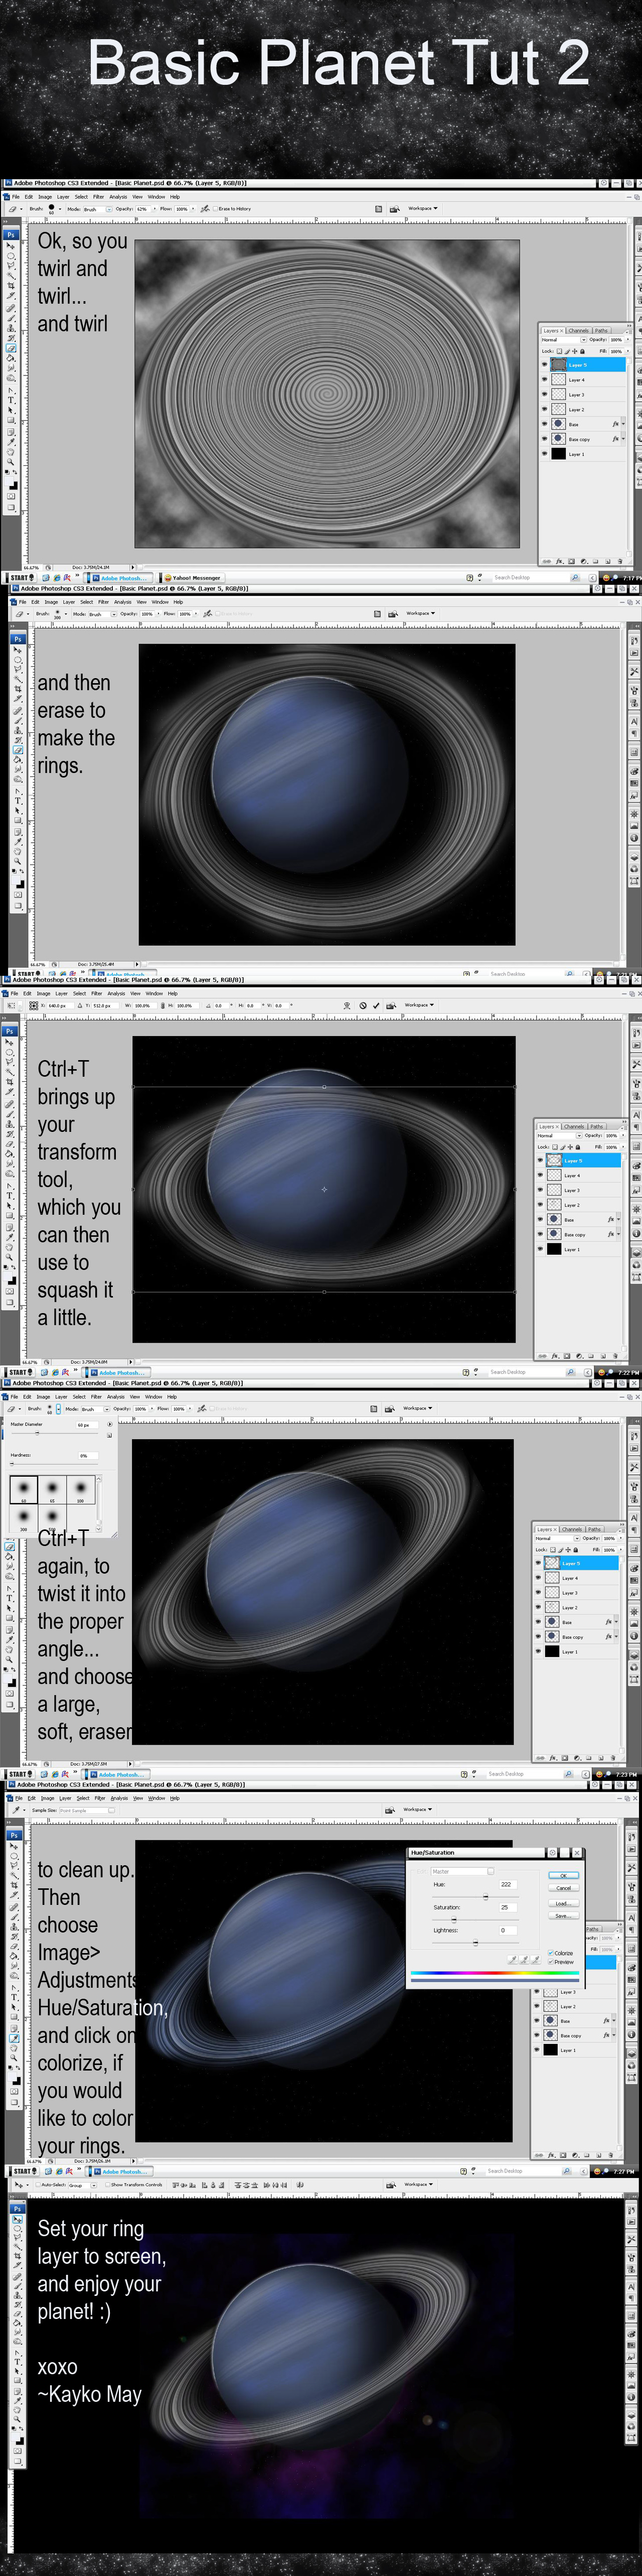Click START button in the twirl screenshot taskbar
This screenshot has width=642, height=2576.
point(20,578)
